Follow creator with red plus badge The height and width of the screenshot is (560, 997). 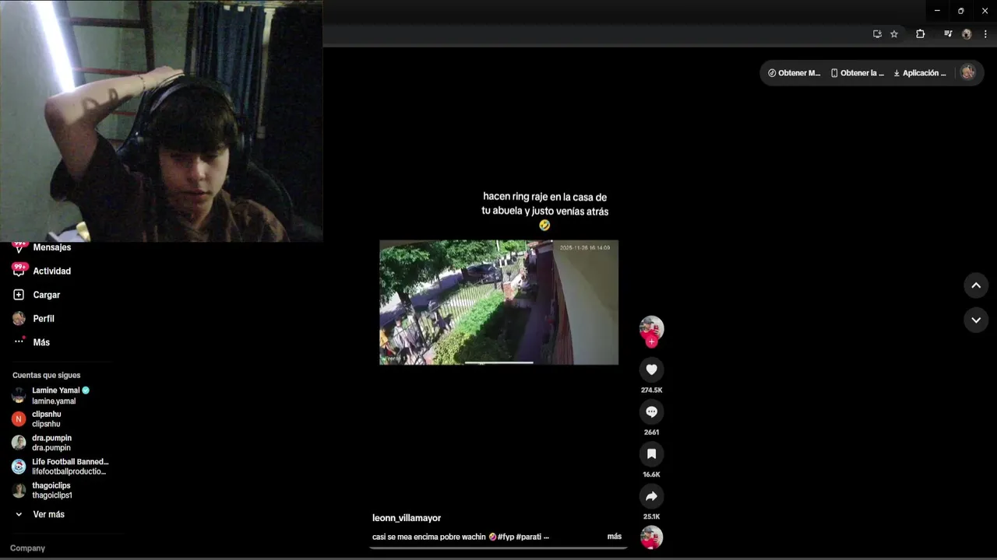651,341
